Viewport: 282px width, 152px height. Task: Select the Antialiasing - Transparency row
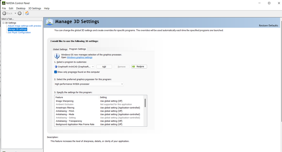click(99, 121)
